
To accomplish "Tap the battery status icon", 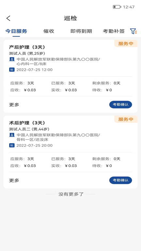I will click(x=117, y=7).
